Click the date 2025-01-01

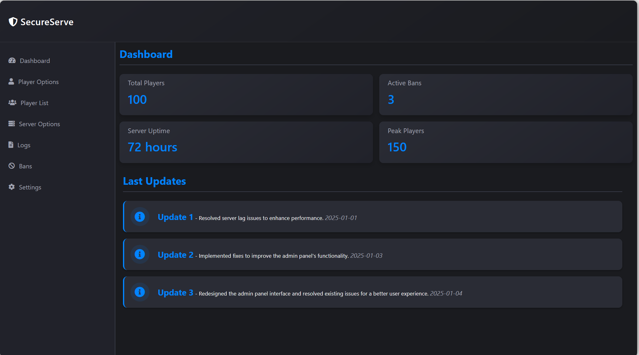coord(341,218)
